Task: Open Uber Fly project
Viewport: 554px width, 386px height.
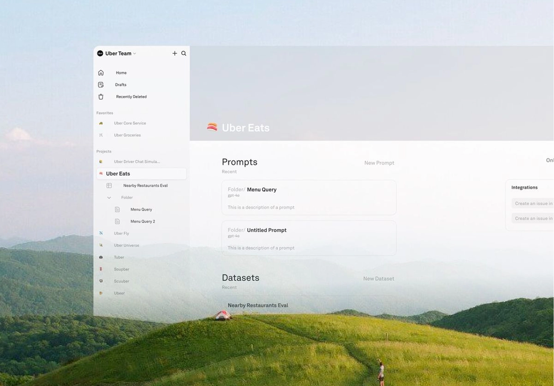Action: (121, 233)
